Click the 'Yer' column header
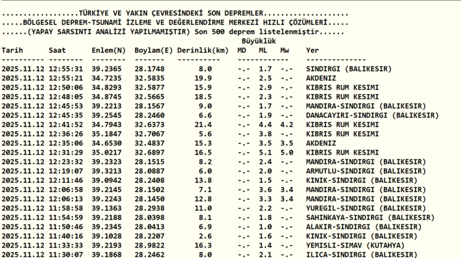Viewport: 461px width, 258px height. (x=312, y=50)
